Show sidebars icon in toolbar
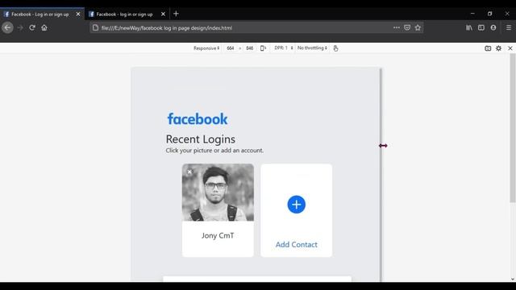This screenshot has height=290, width=516. click(481, 27)
